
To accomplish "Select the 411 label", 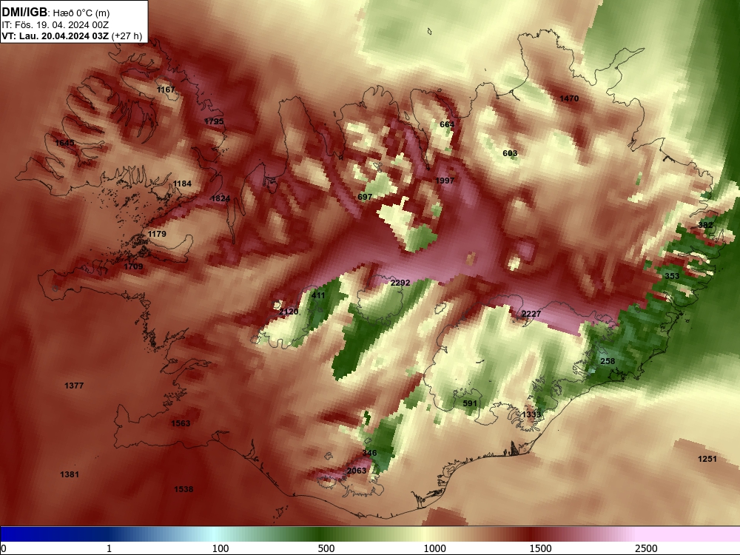I will pyautogui.click(x=318, y=296).
